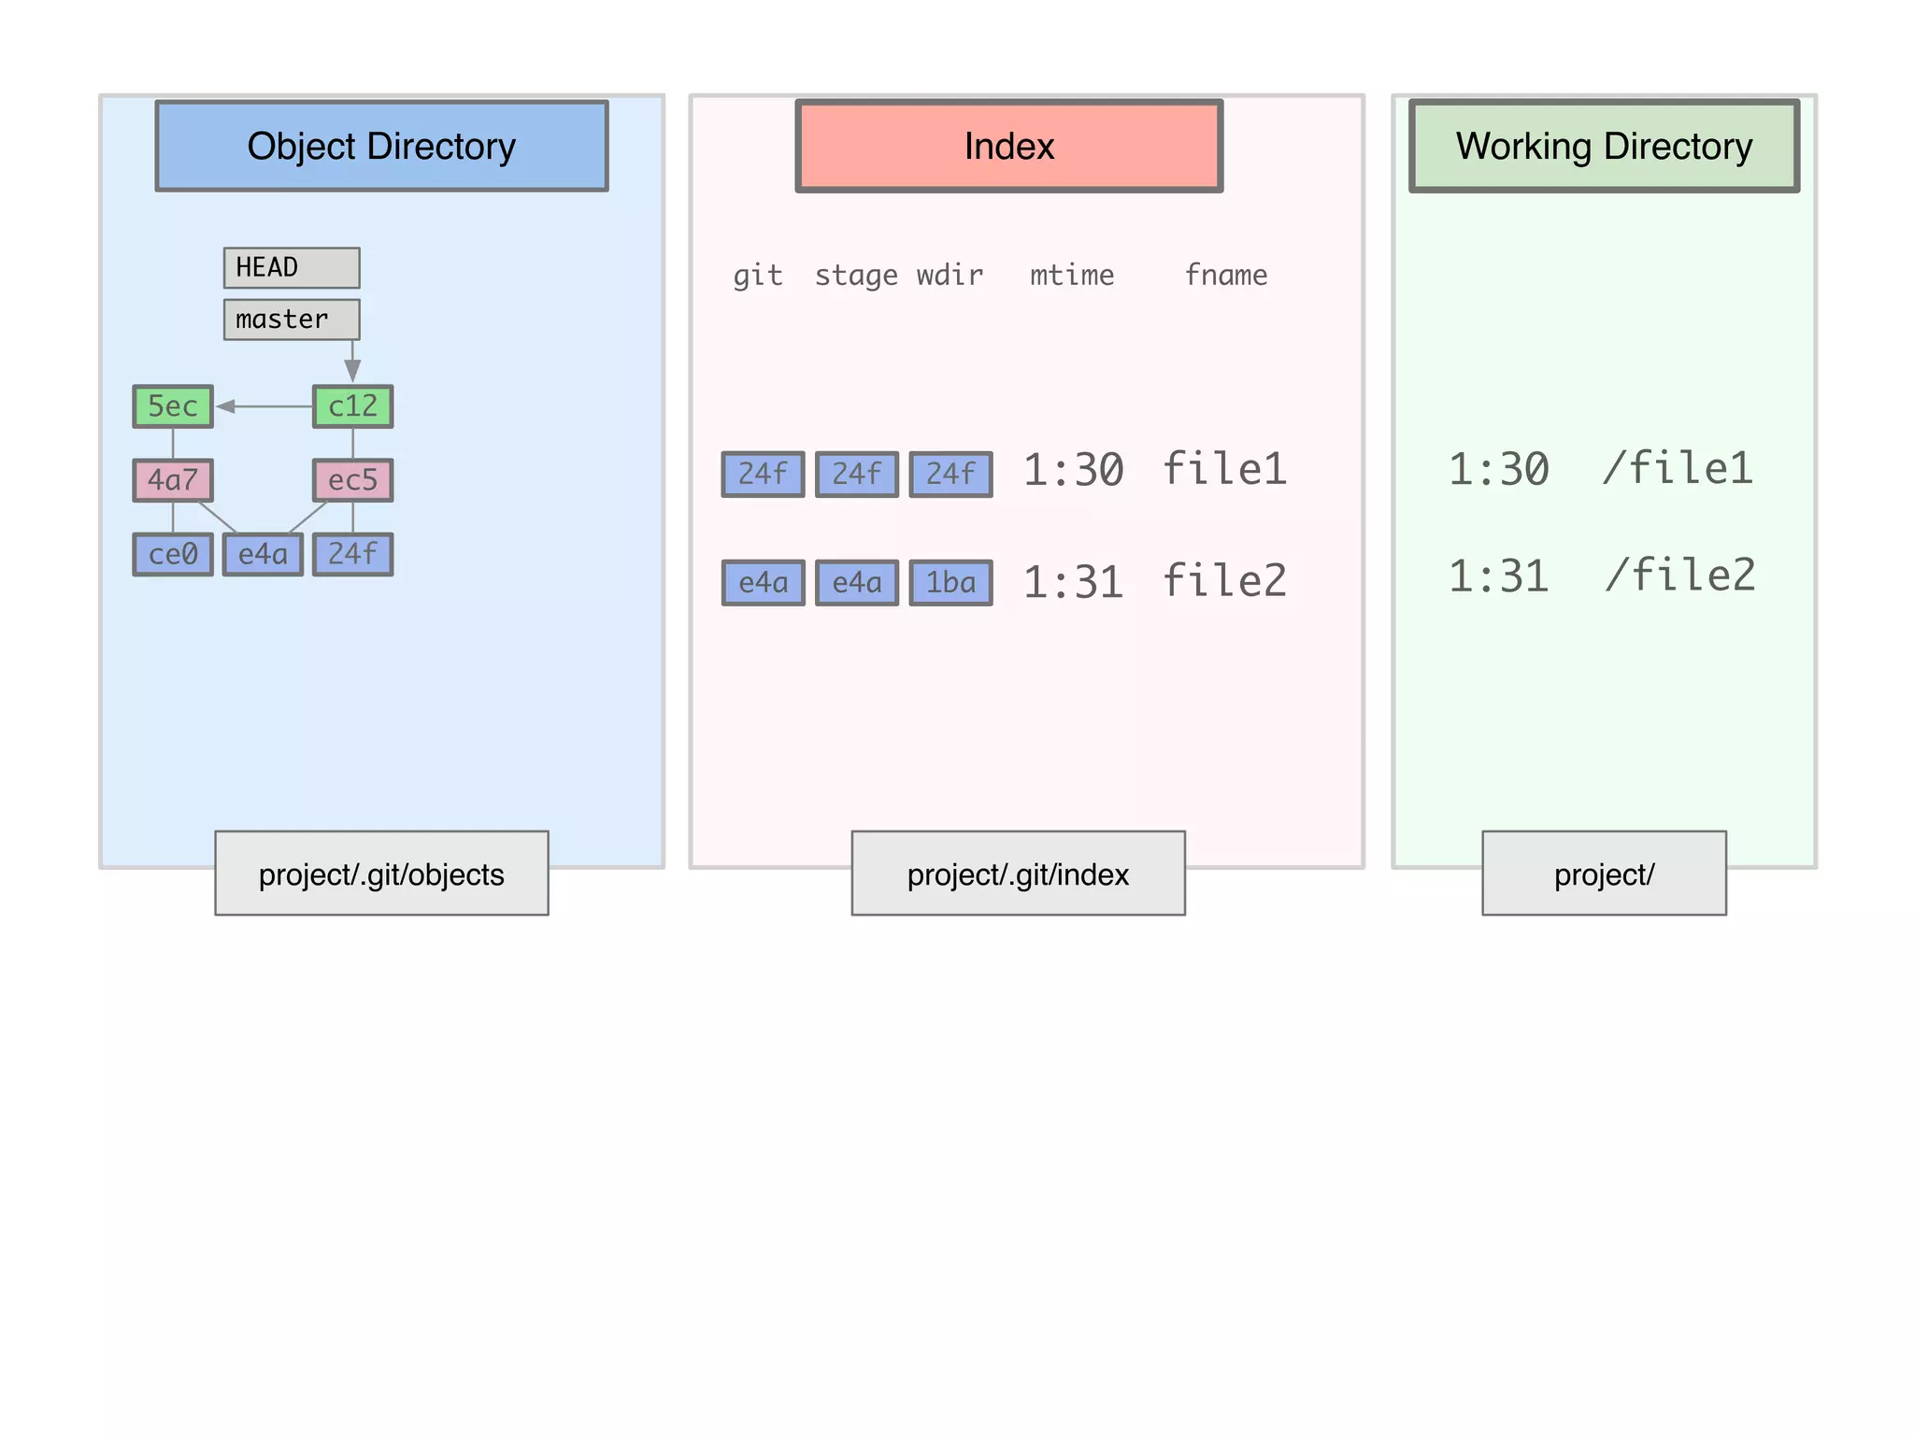Click the mtime column header
Screen dimensions: 1914x1435
coord(1072,276)
